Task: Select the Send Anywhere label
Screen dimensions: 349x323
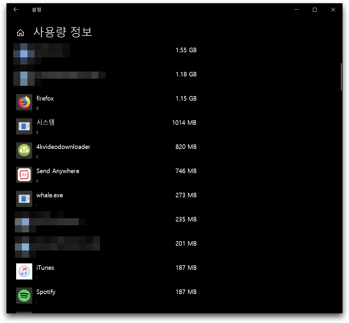Action: (x=58, y=171)
